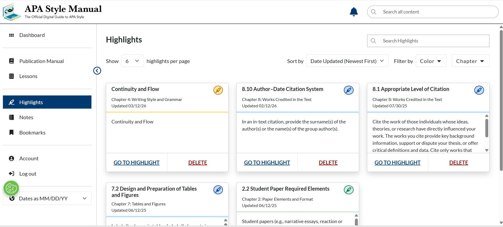
Task: Click the magnifier icon in Search Highlights
Action: [373, 41]
